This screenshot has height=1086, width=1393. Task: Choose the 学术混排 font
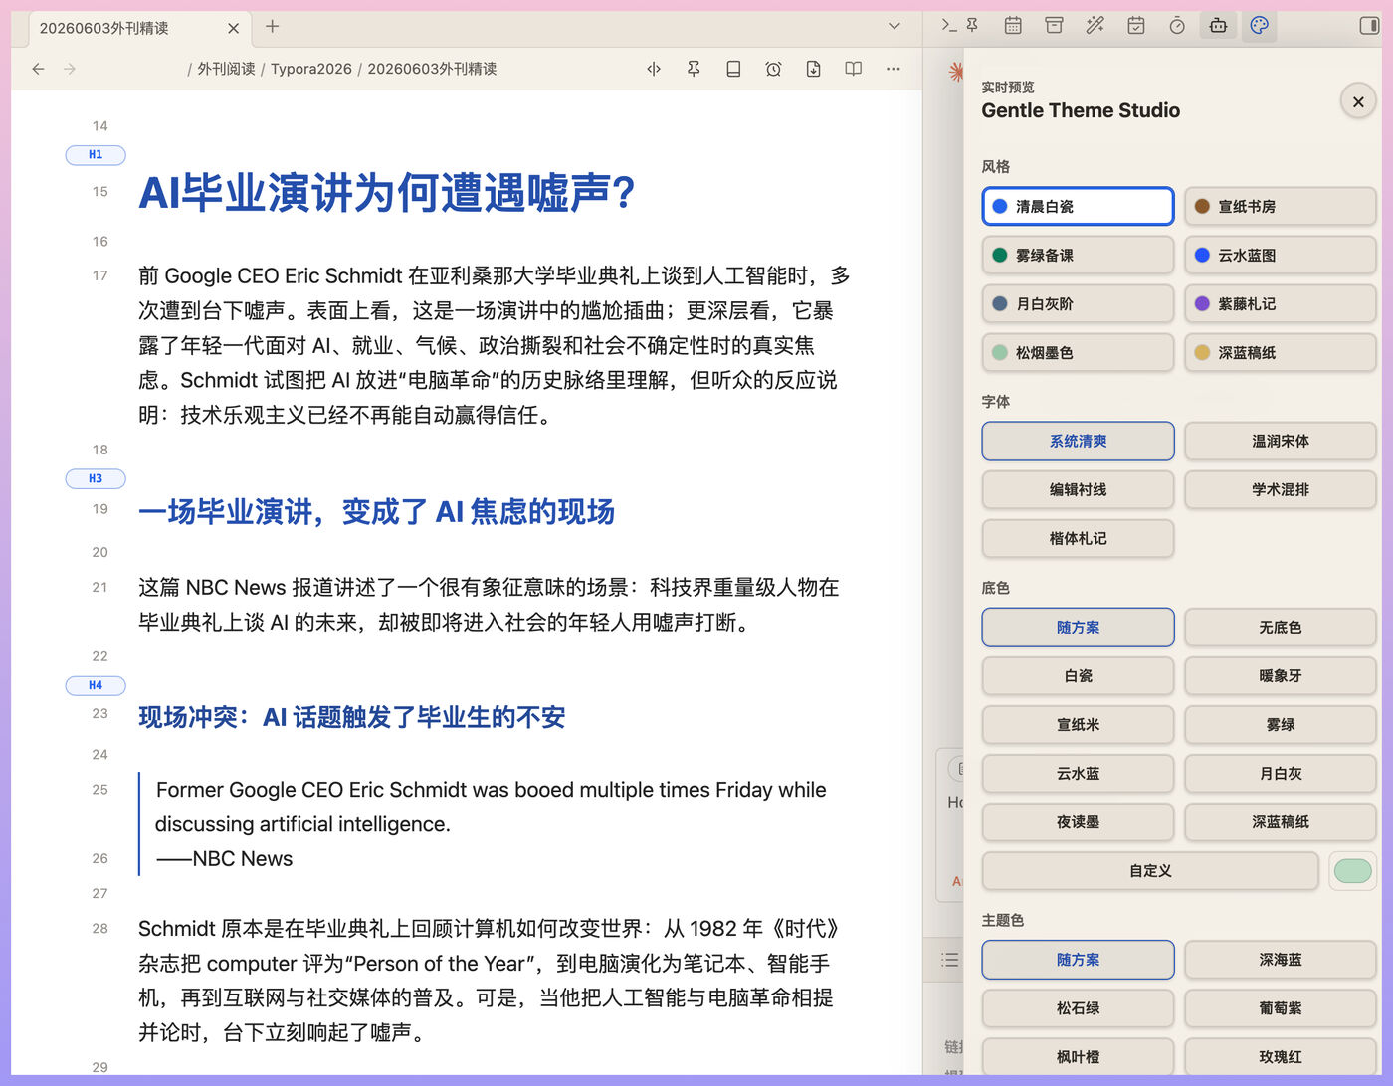coord(1281,490)
